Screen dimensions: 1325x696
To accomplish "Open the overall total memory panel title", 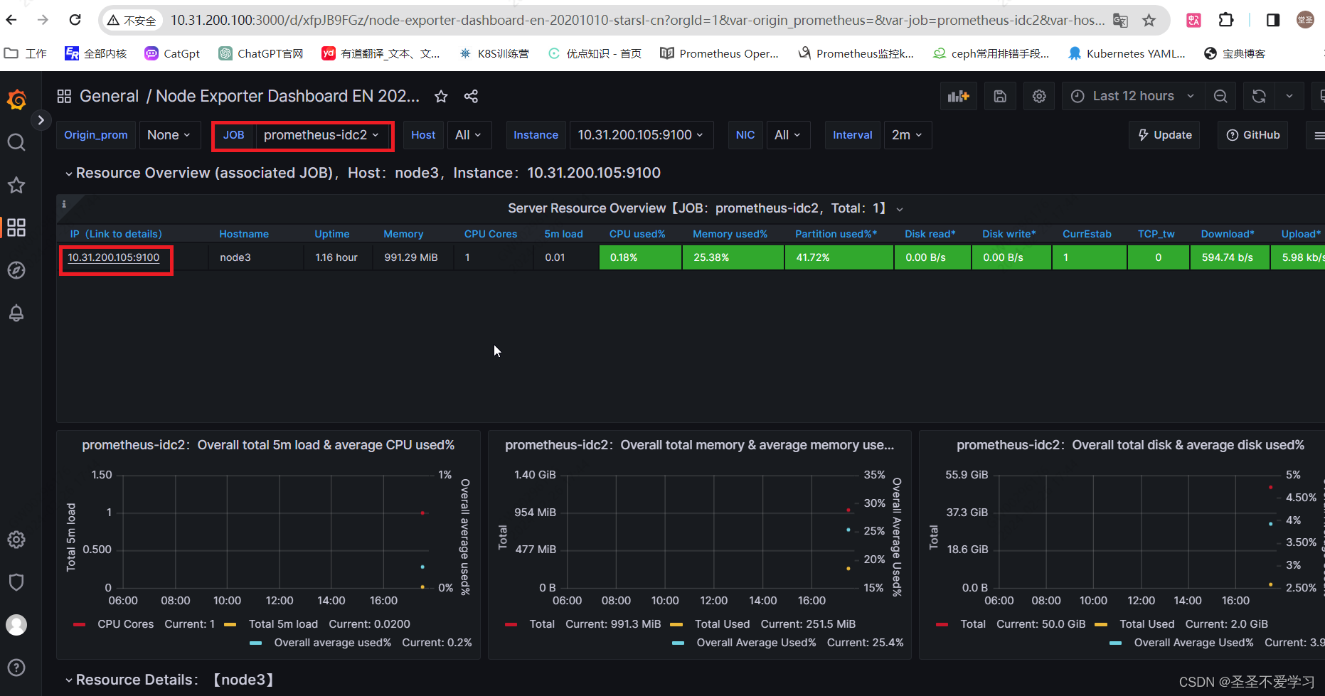I will (x=700, y=445).
